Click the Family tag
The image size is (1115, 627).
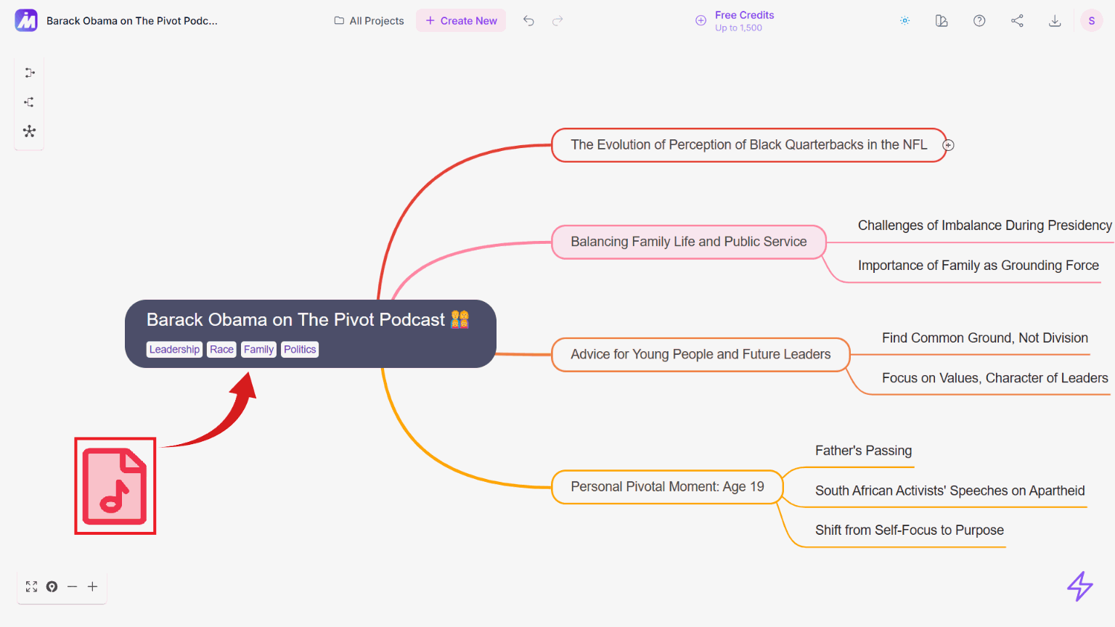coord(258,350)
